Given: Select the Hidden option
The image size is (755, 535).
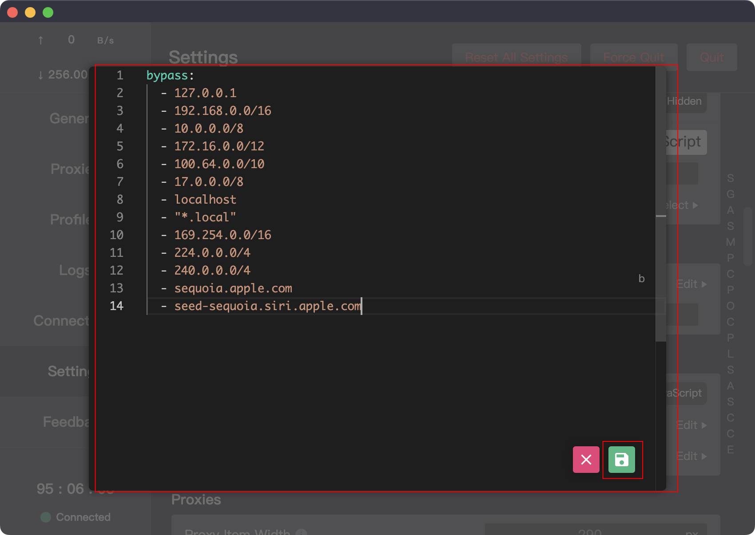Looking at the screenshot, I should (685, 101).
